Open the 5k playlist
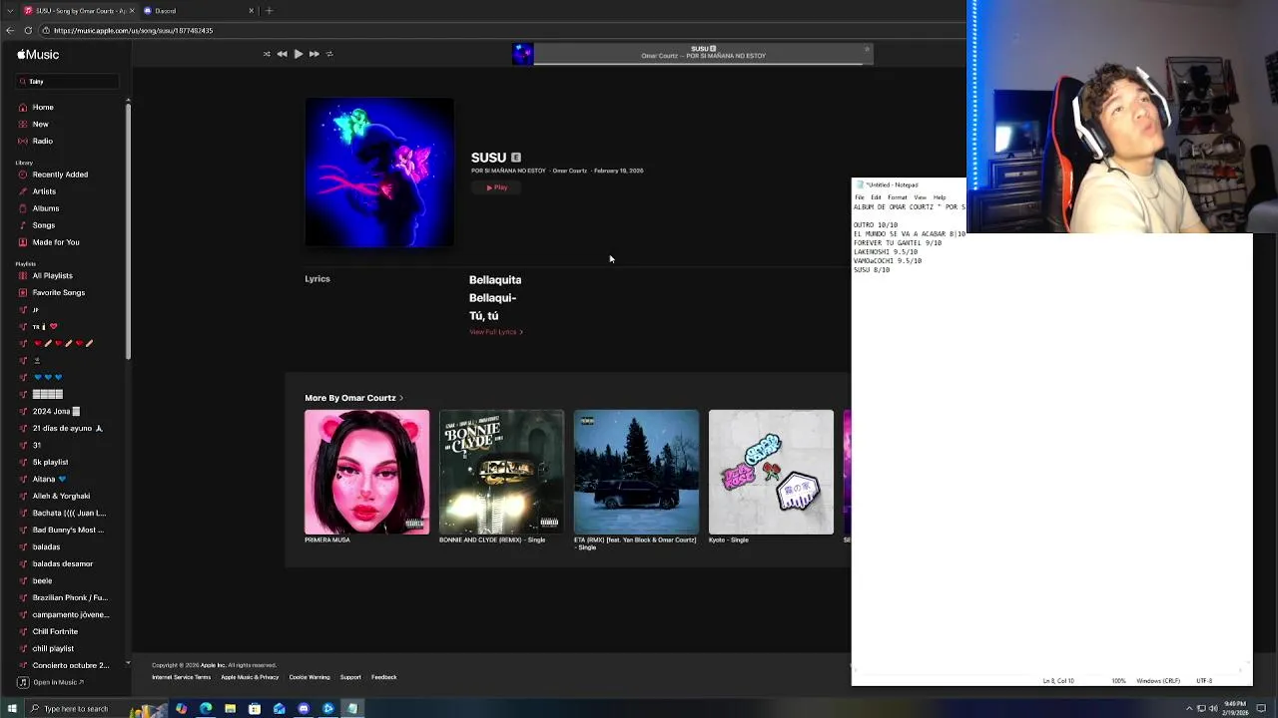This screenshot has width=1278, height=718. pyautogui.click(x=50, y=462)
